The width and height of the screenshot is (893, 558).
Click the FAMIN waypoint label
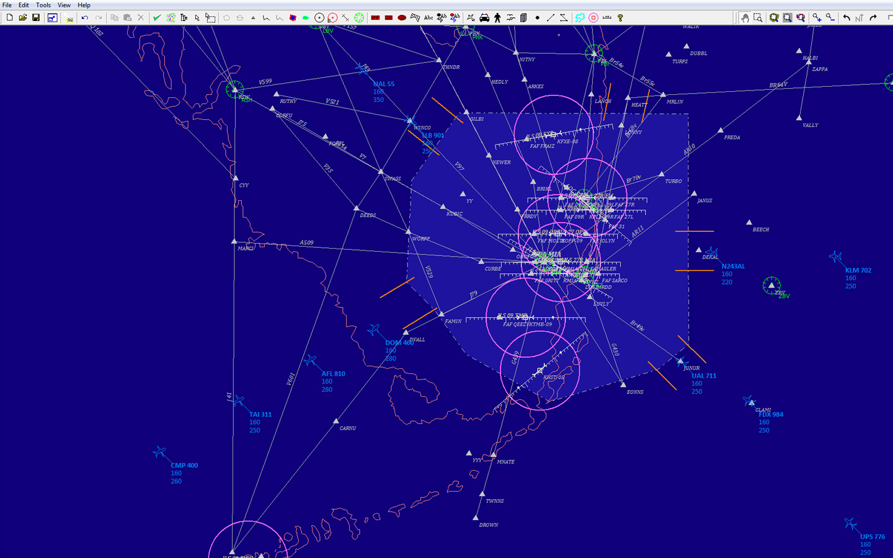click(453, 321)
